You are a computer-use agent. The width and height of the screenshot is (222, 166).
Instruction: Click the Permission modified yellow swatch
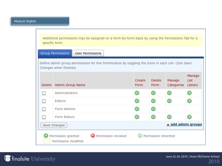click(x=47, y=141)
